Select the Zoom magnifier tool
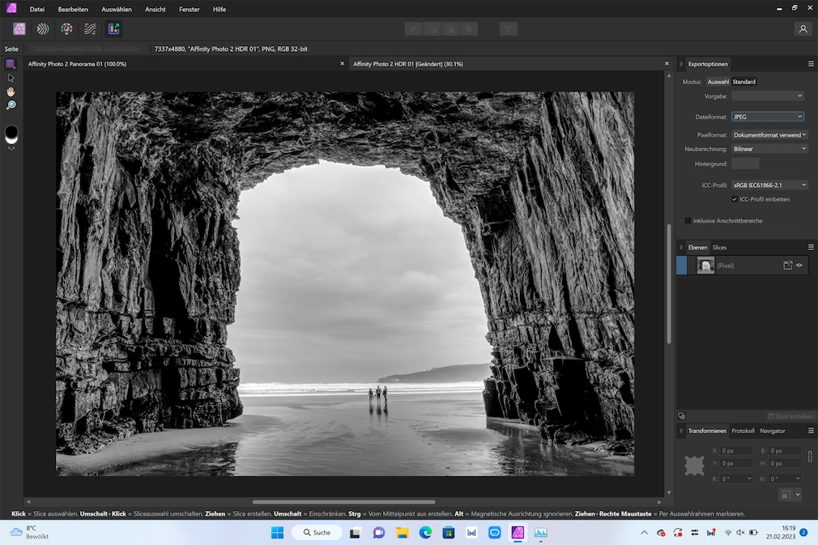The image size is (818, 545). click(x=11, y=105)
